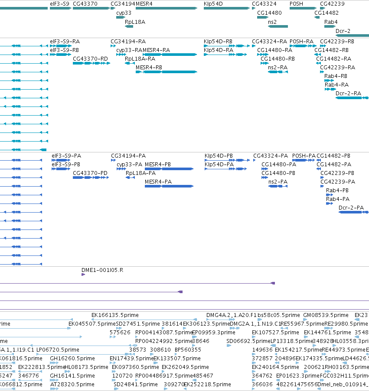Click the POSH gene glyph
The height and width of the screenshot is (391, 369).
[303, 8]
